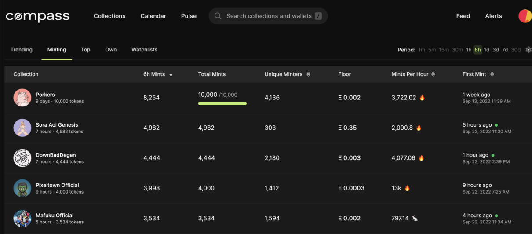Click the Porkers mint progress bar
This screenshot has height=234, width=532.
[222, 103]
